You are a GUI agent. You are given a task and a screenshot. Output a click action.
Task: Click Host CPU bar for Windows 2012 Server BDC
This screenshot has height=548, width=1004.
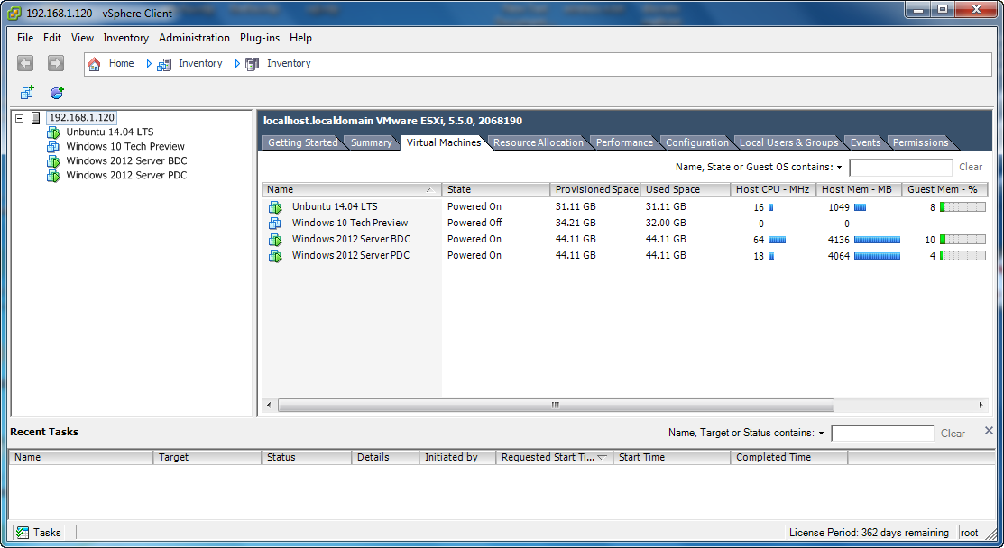pyautogui.click(x=777, y=240)
